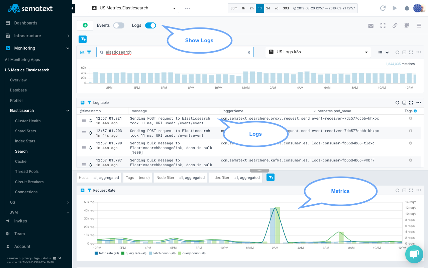The height and width of the screenshot is (268, 428).
Task: Open the more options ellipsis beside app selector
Action: pyautogui.click(x=188, y=8)
